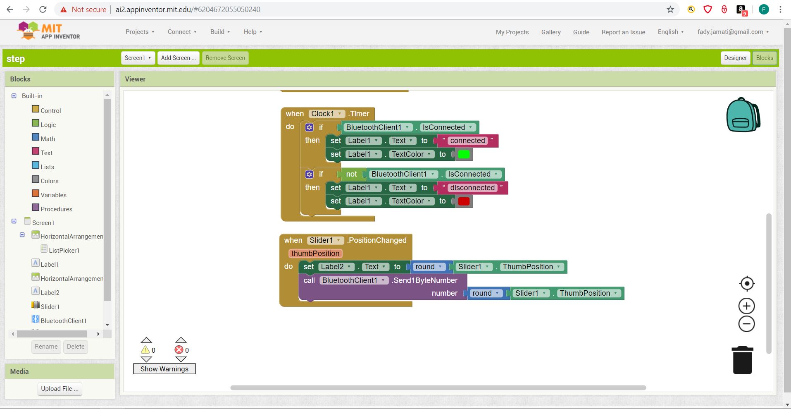Select the Math blocks drawer icon

(36, 137)
